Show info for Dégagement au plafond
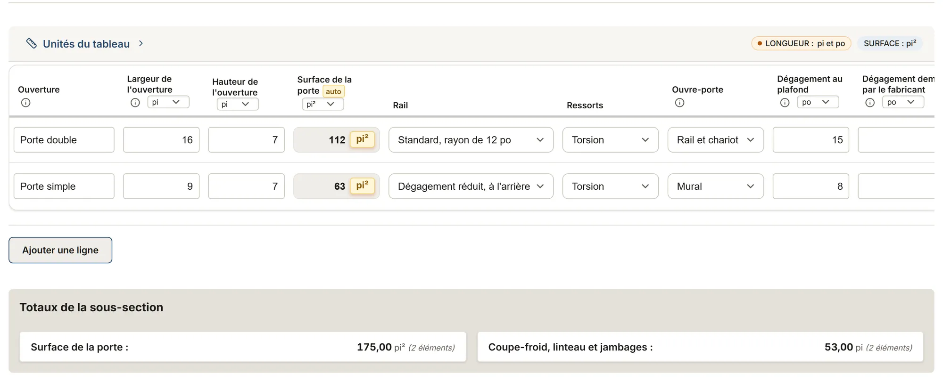This screenshot has width=943, height=381. click(785, 103)
